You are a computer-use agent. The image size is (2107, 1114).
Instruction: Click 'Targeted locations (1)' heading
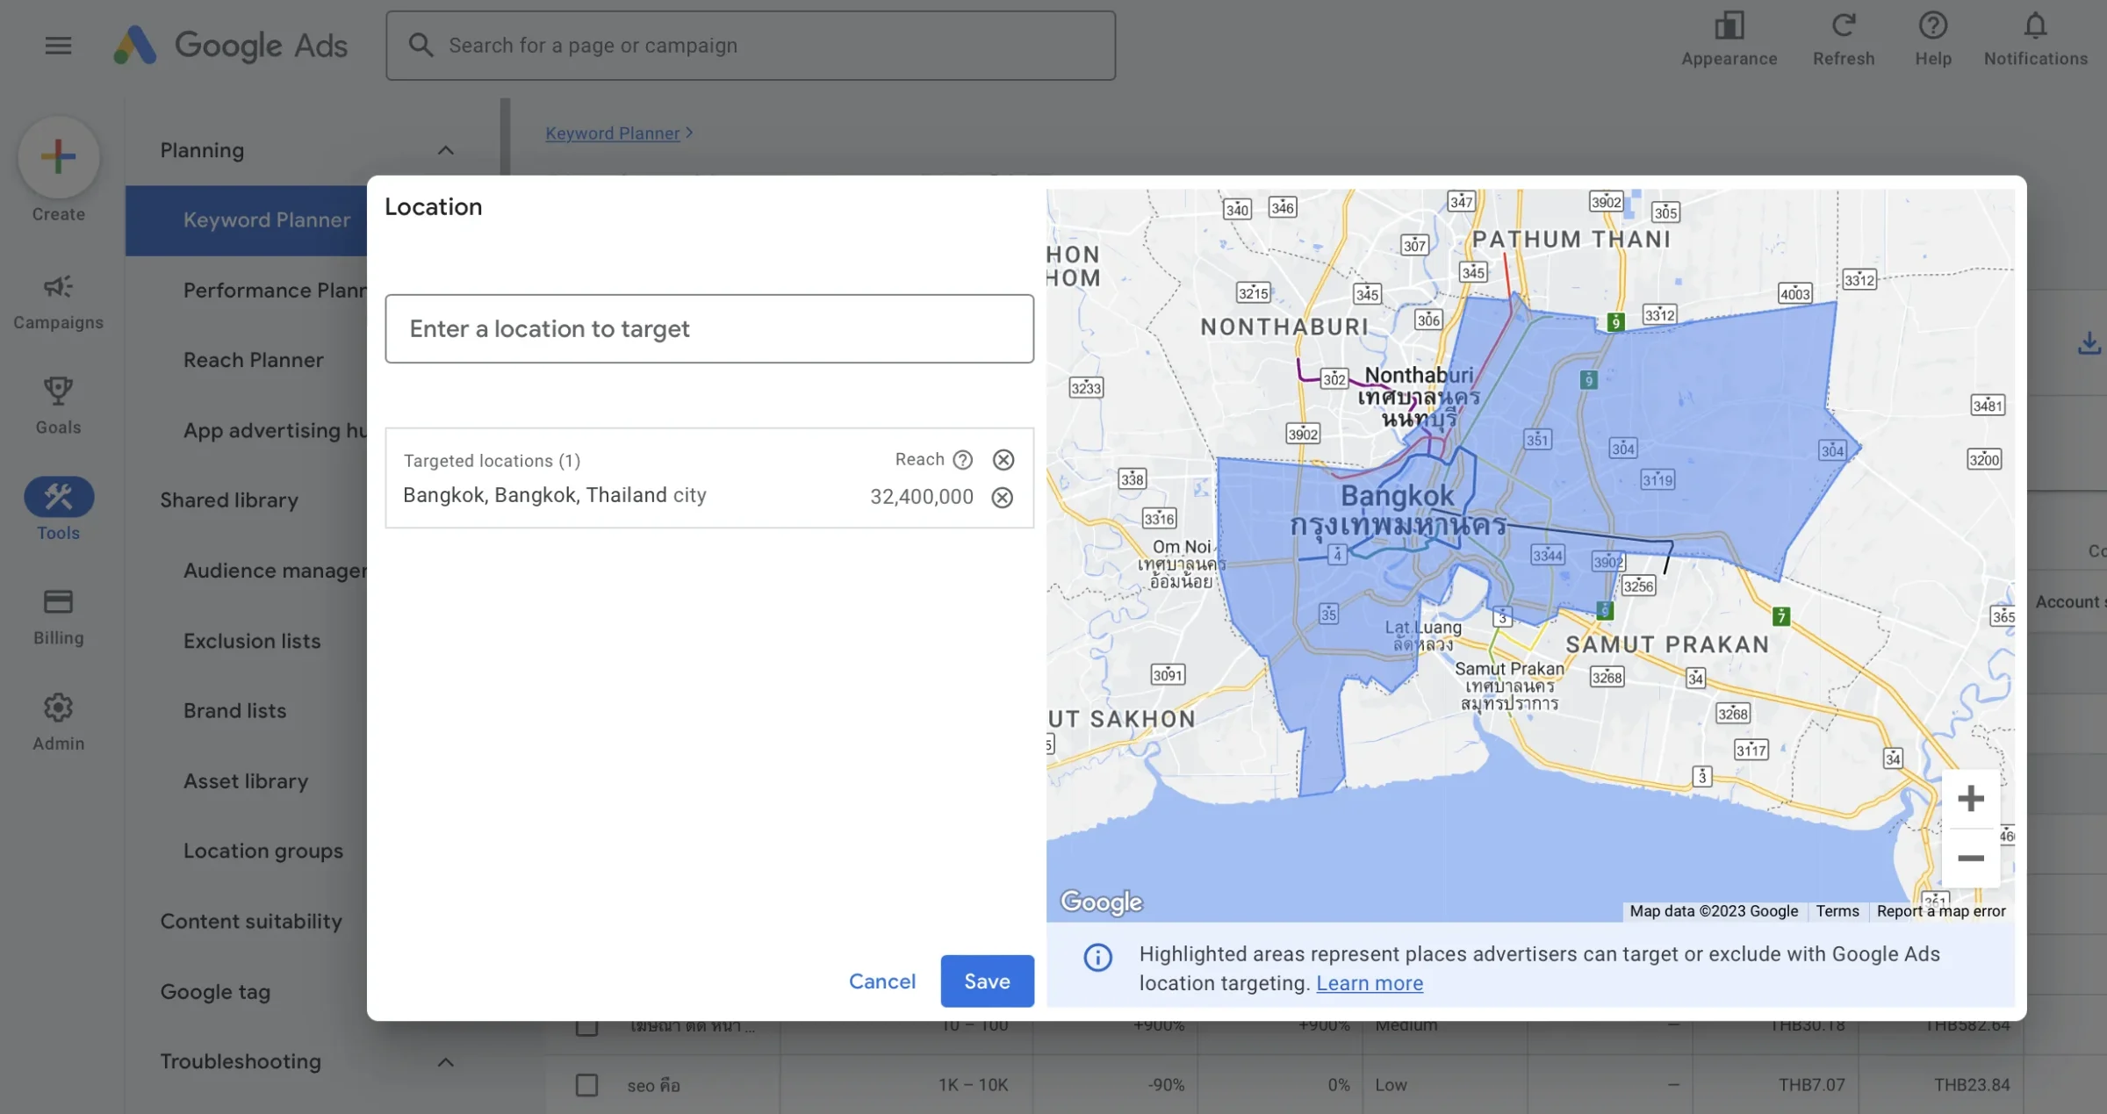pos(492,461)
